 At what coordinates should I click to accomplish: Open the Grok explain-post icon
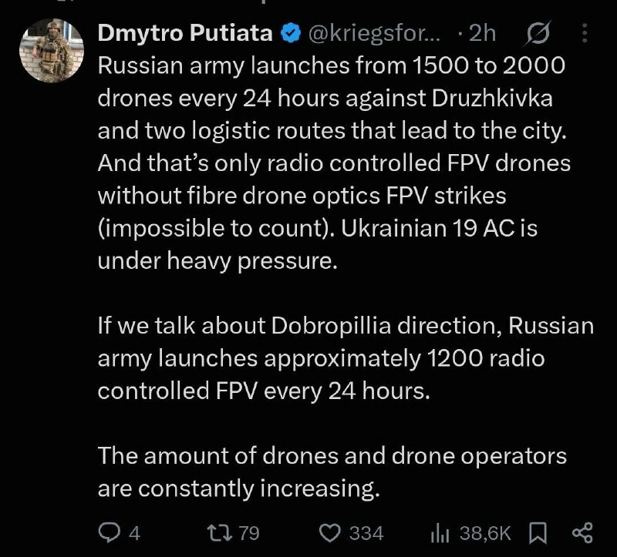pos(538,33)
